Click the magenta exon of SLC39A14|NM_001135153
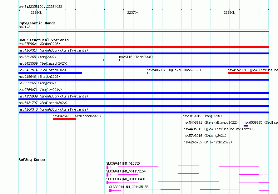Image resolution: width=278 pixels, height=194 pixels. [x=111, y=191]
